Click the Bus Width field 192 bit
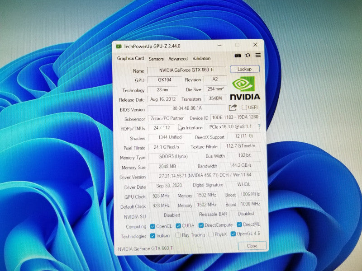362x271 pixels. (x=244, y=155)
